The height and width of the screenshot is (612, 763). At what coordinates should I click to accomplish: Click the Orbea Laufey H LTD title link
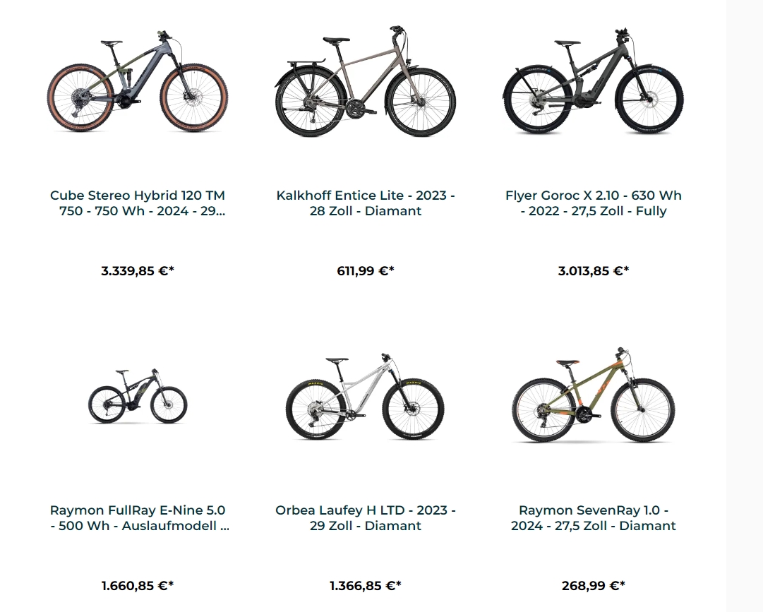[x=366, y=517]
